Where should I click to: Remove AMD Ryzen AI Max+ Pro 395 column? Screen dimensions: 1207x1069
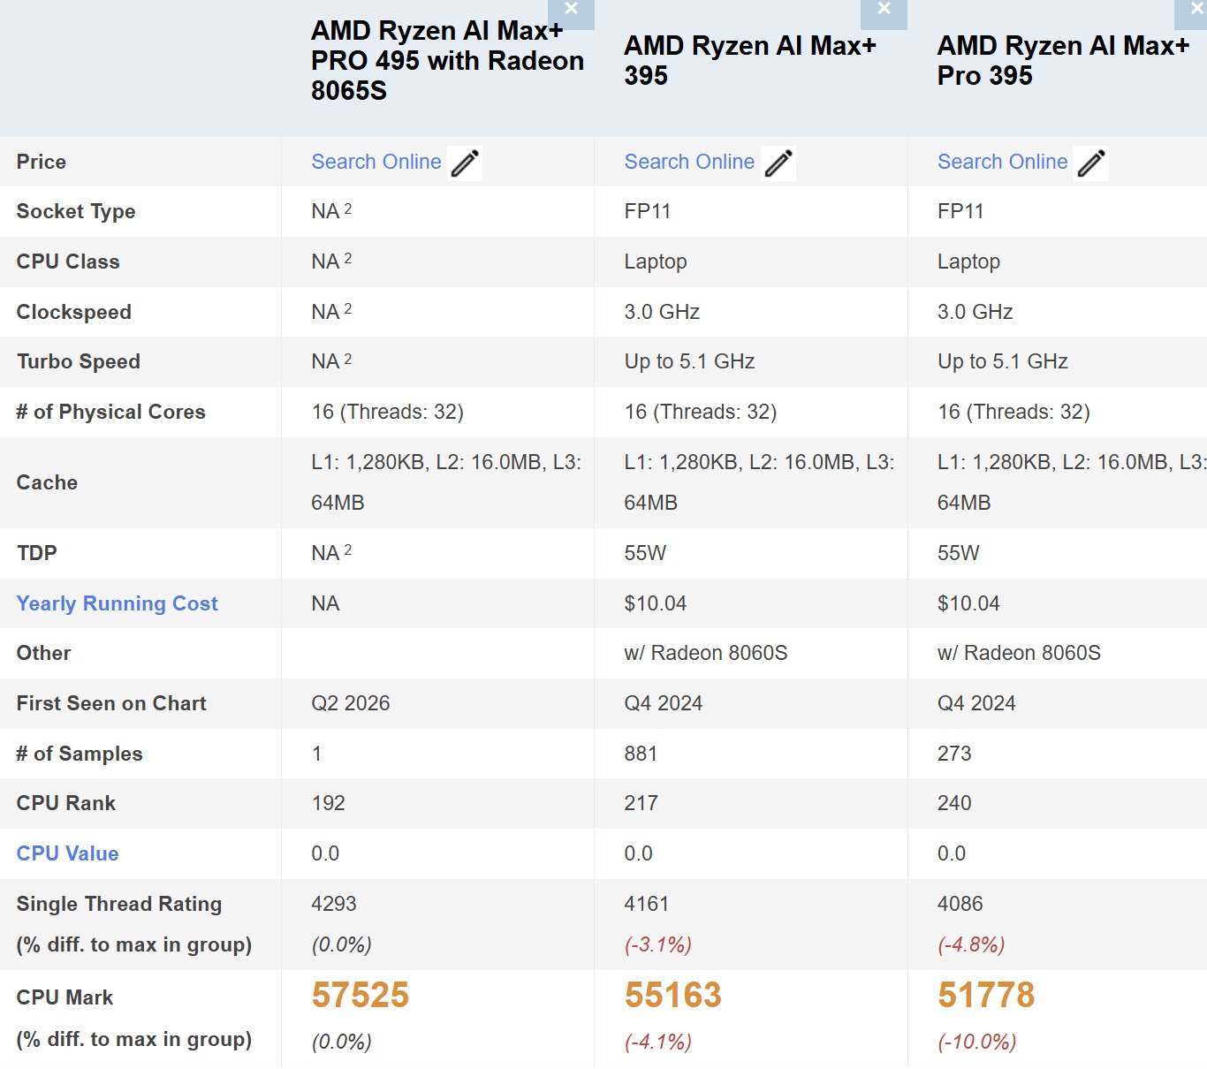[x=1193, y=12]
